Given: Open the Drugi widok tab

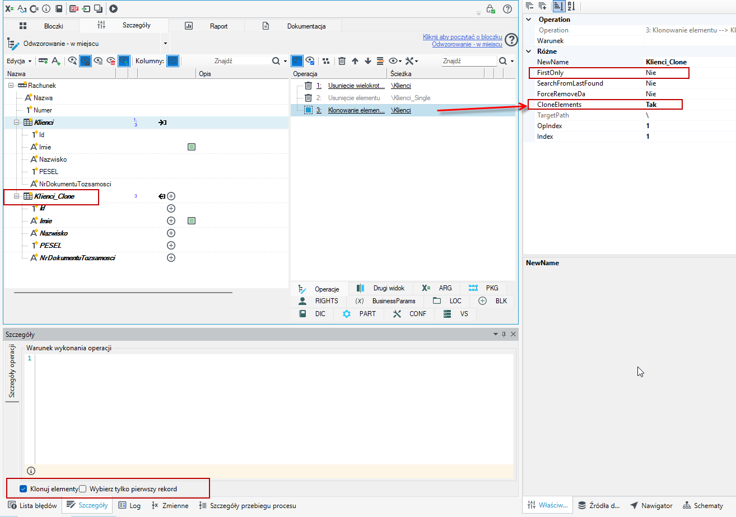Looking at the screenshot, I should (x=381, y=288).
